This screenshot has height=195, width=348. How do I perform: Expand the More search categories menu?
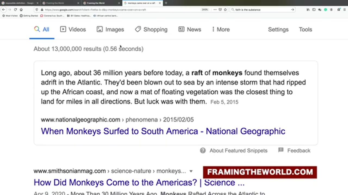pos(221,29)
